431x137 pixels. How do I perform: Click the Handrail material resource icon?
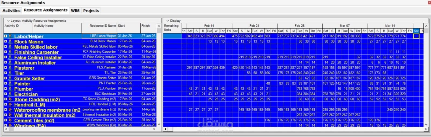pos(10,104)
